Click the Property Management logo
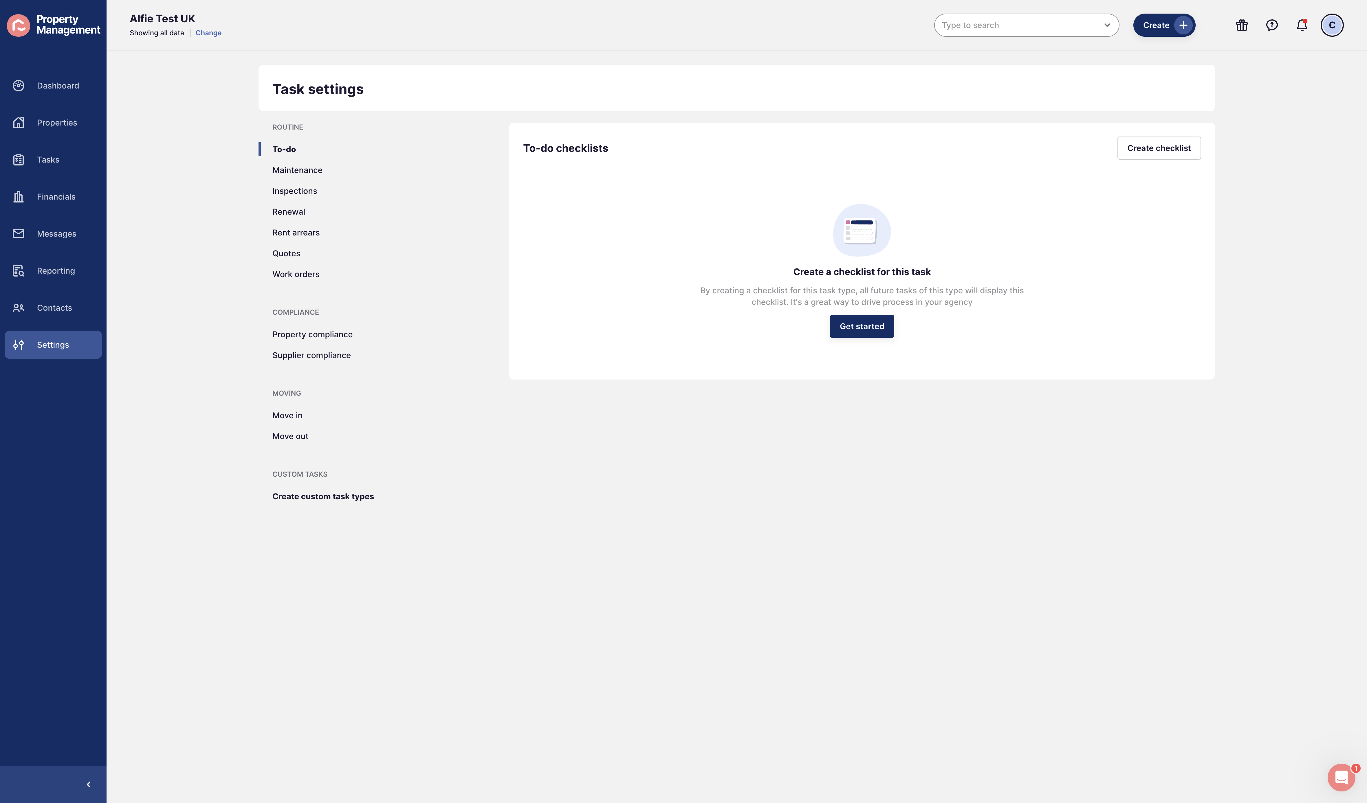Image resolution: width=1367 pixels, height=803 pixels. pyautogui.click(x=53, y=25)
